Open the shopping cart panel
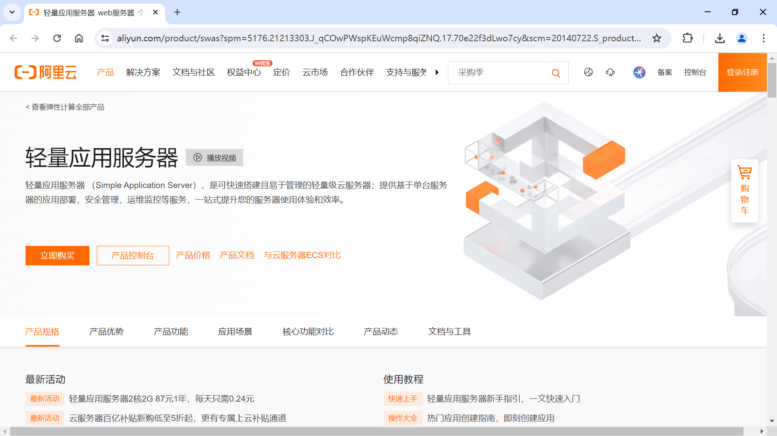777x436 pixels. pos(745,190)
